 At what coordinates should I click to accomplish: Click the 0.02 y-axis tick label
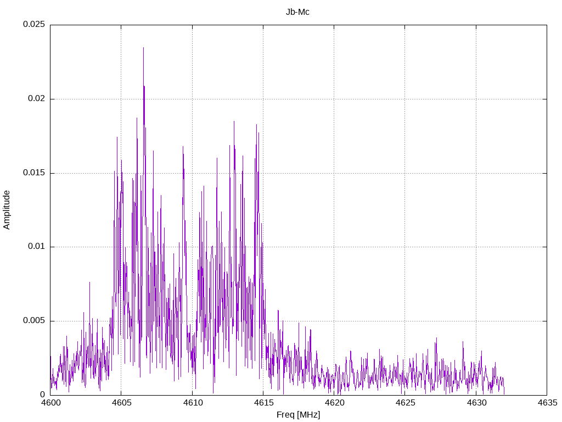tap(36, 99)
